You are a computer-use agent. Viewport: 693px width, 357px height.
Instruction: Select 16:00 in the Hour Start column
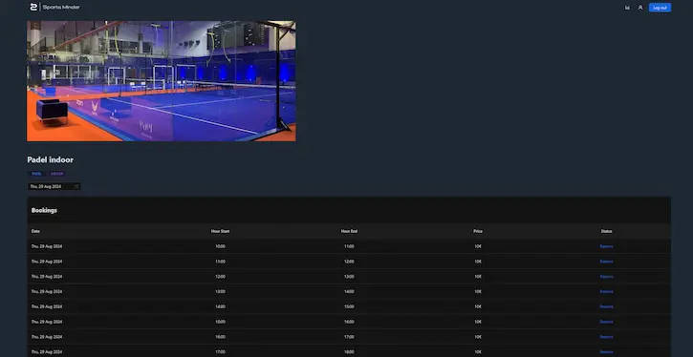[220, 337]
